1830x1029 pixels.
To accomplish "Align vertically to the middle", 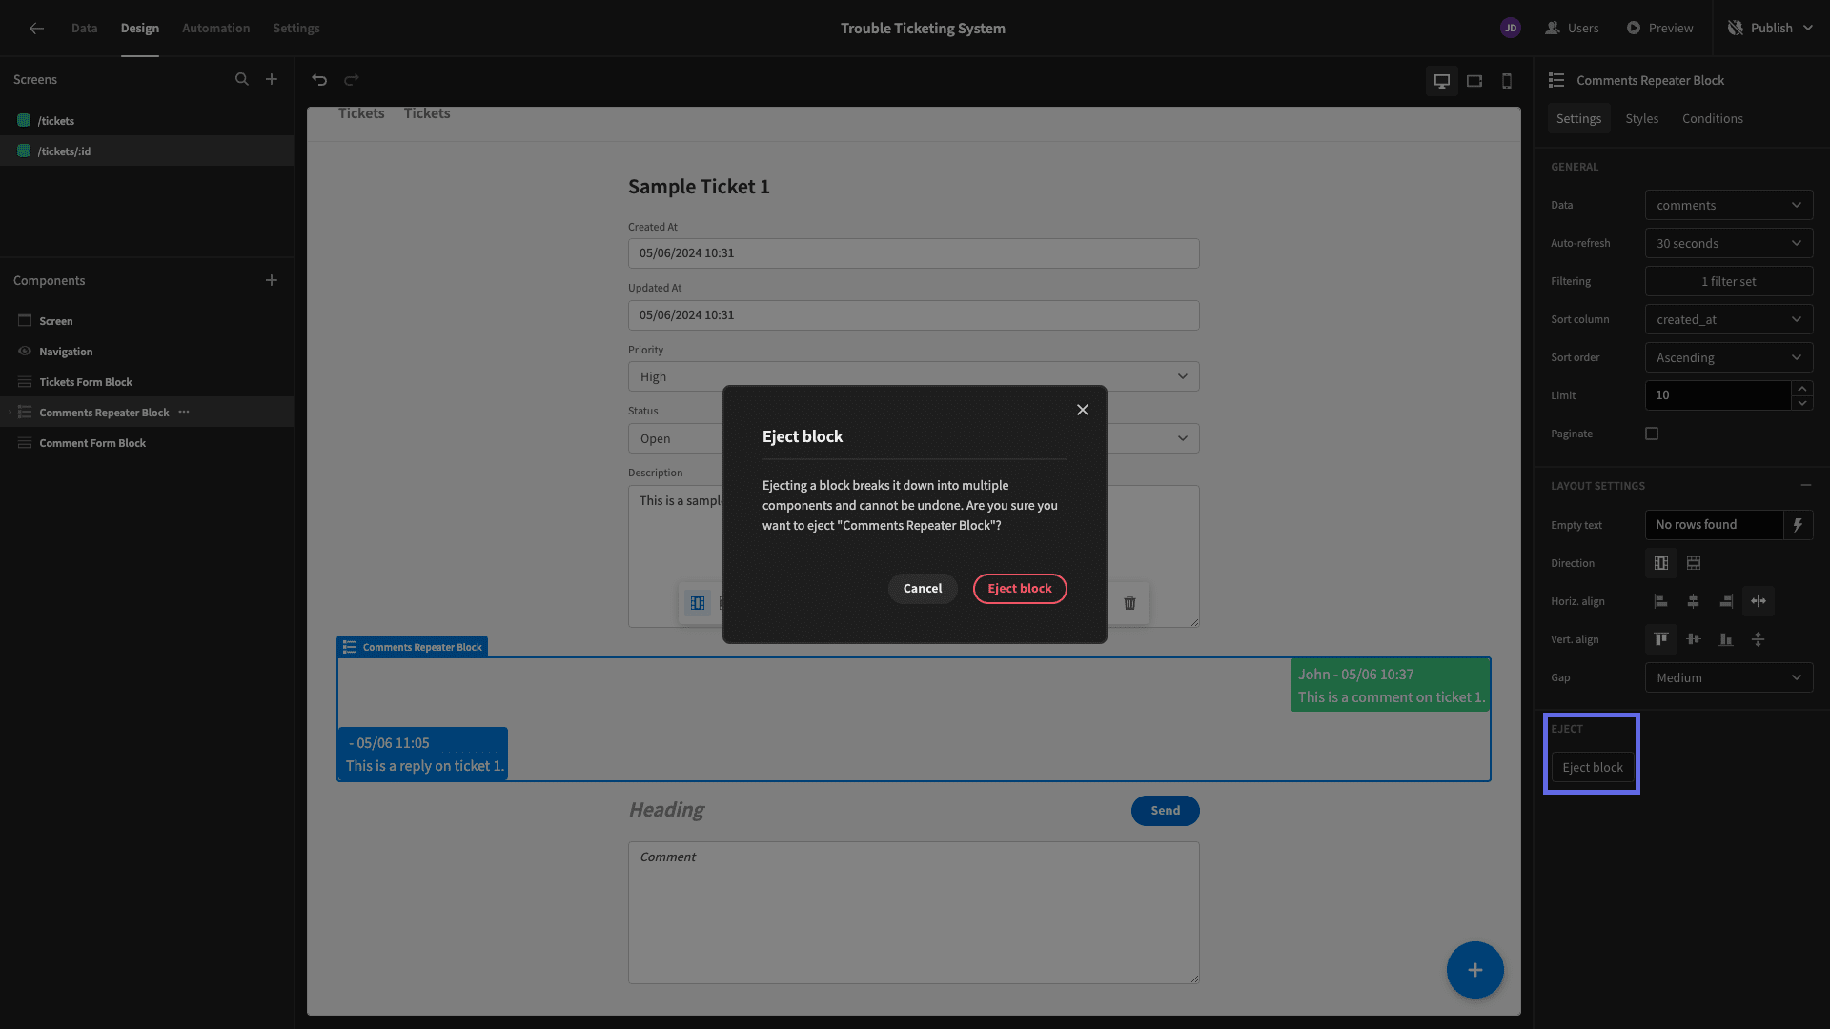I will pos(1694,639).
